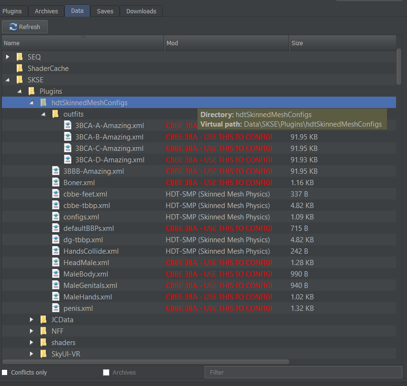The width and height of the screenshot is (407, 386).
Task: Collapse the outfits folder
Action: point(43,114)
